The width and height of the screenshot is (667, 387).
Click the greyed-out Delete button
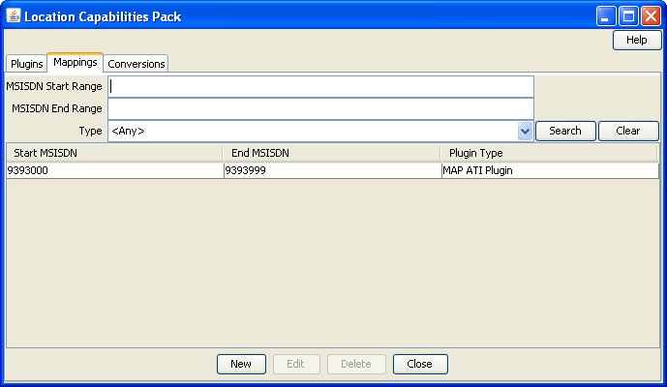pyautogui.click(x=356, y=364)
